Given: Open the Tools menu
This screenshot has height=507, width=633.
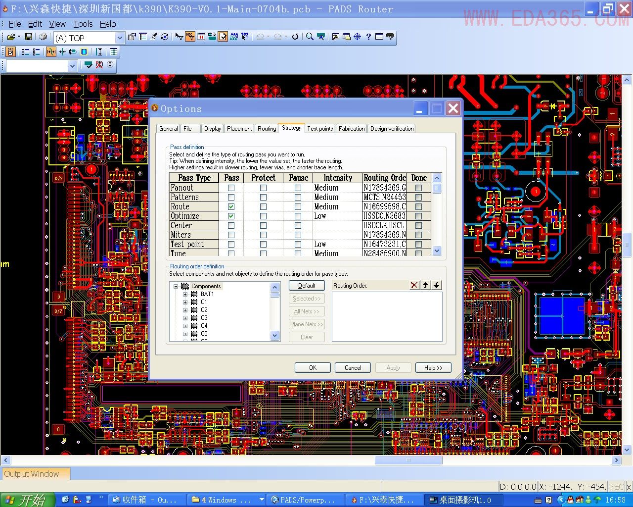Looking at the screenshot, I should pyautogui.click(x=83, y=24).
